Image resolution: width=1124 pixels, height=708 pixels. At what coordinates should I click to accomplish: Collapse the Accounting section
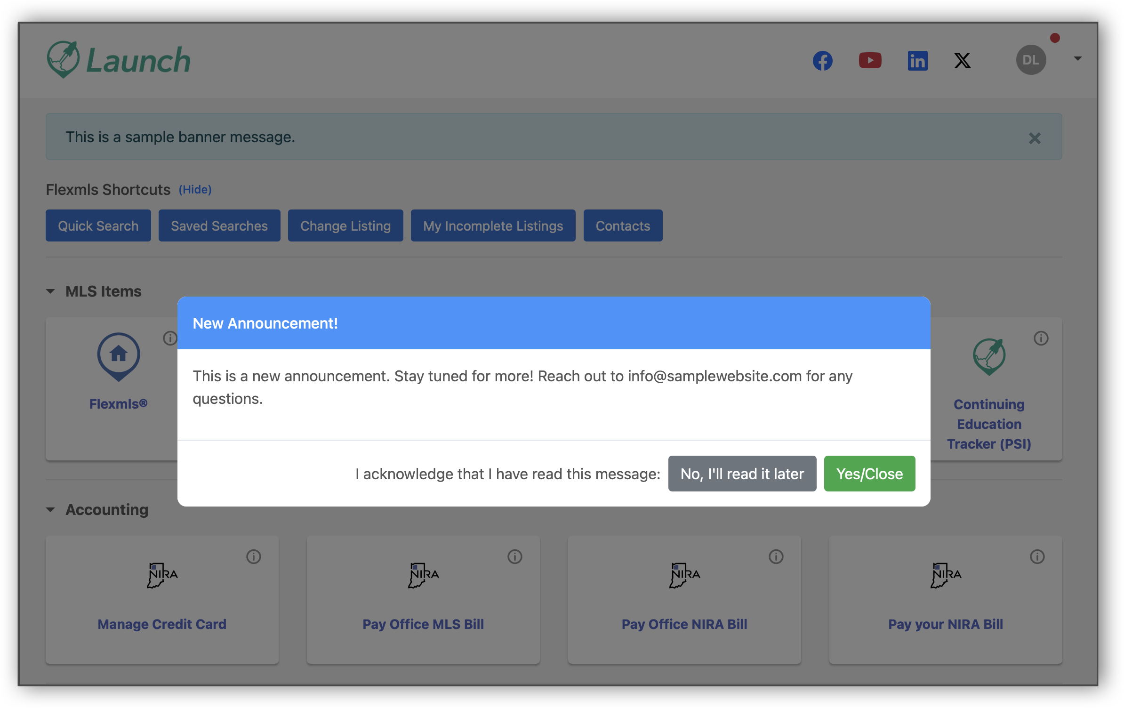pyautogui.click(x=51, y=509)
